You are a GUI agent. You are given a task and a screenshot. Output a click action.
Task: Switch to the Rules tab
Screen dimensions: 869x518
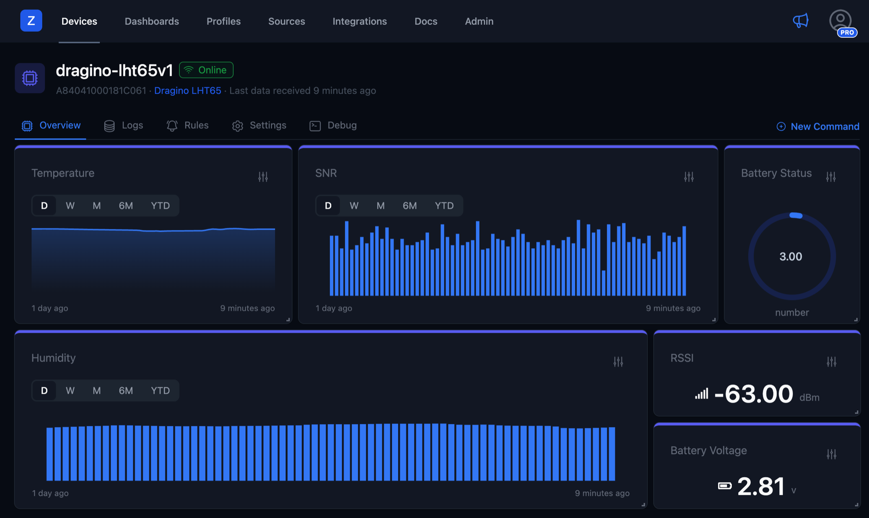tap(187, 125)
